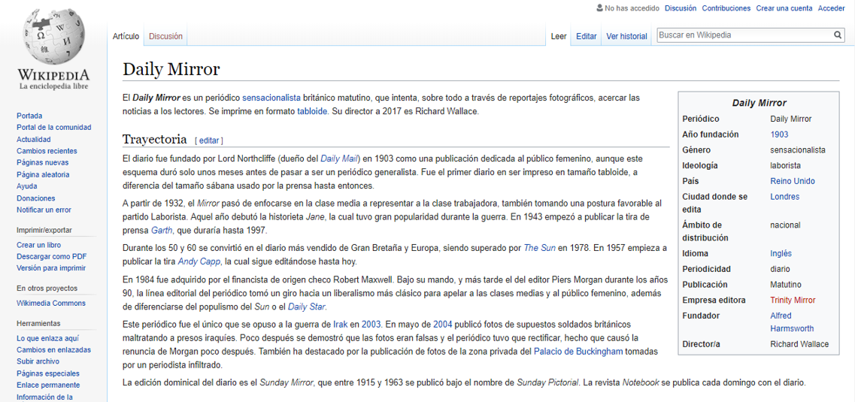Click Crear un libro
This screenshot has height=402, width=855.
(38, 245)
